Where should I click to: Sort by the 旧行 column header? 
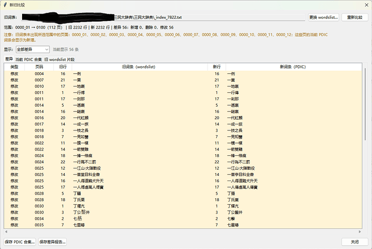click(63, 67)
